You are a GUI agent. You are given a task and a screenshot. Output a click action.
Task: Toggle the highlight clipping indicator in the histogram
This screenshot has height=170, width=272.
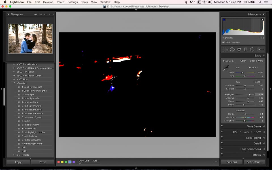click(262, 20)
